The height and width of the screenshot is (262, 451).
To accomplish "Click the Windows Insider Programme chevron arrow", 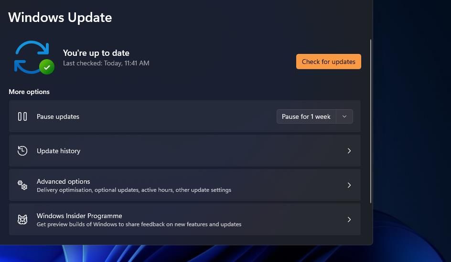I will tap(349, 220).
